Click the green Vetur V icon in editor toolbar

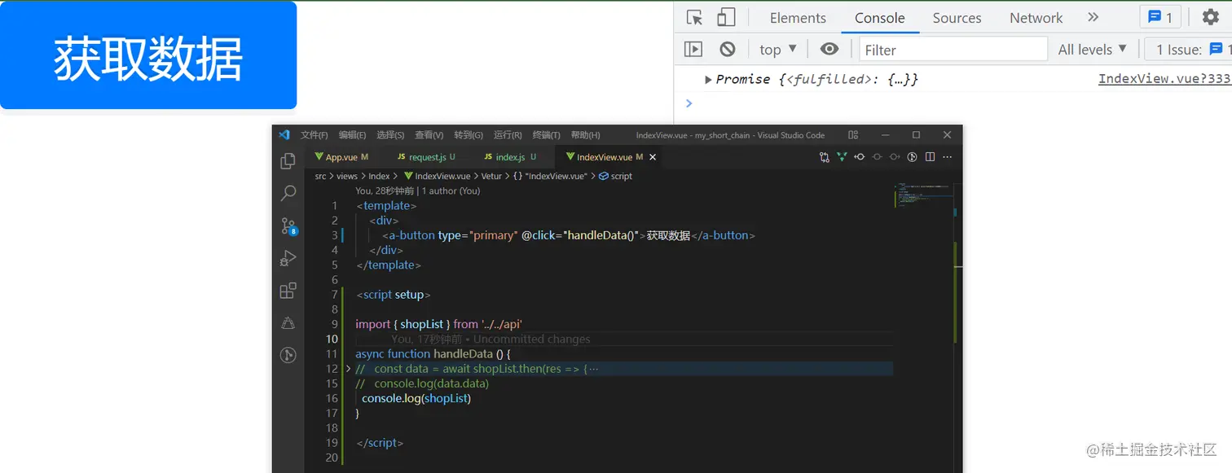coord(842,157)
